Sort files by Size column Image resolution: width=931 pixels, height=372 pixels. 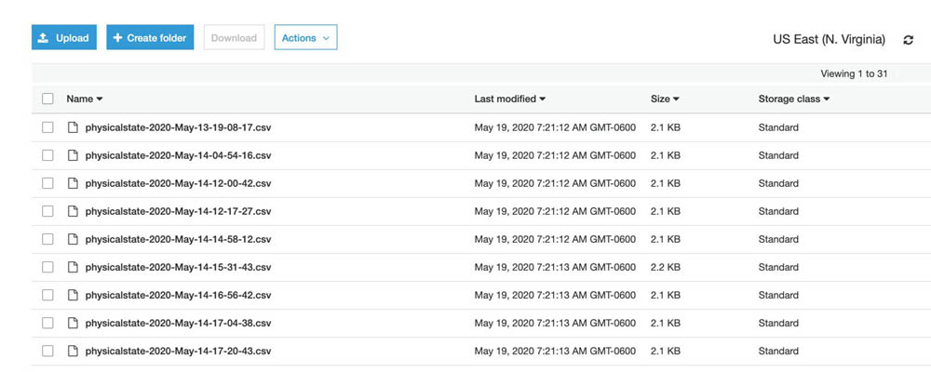[665, 100]
